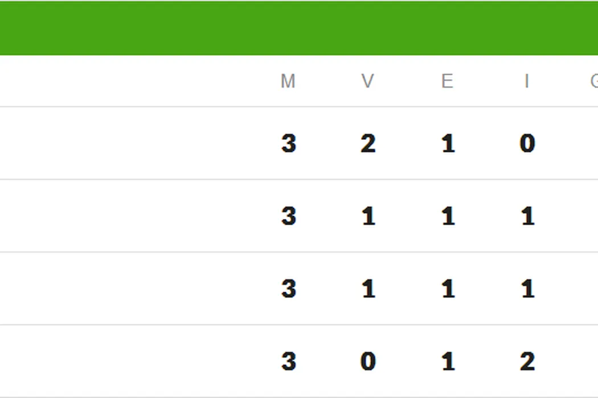Select the third row's E value
Image resolution: width=598 pixels, height=398 pixels.
(448, 289)
